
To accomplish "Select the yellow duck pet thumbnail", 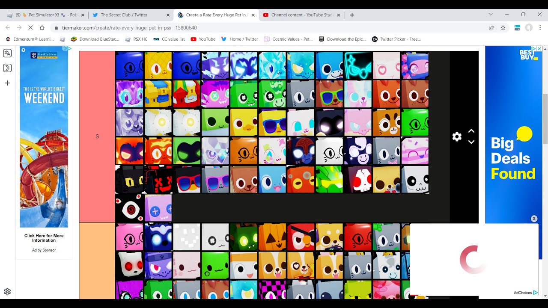I will [x=244, y=122].
